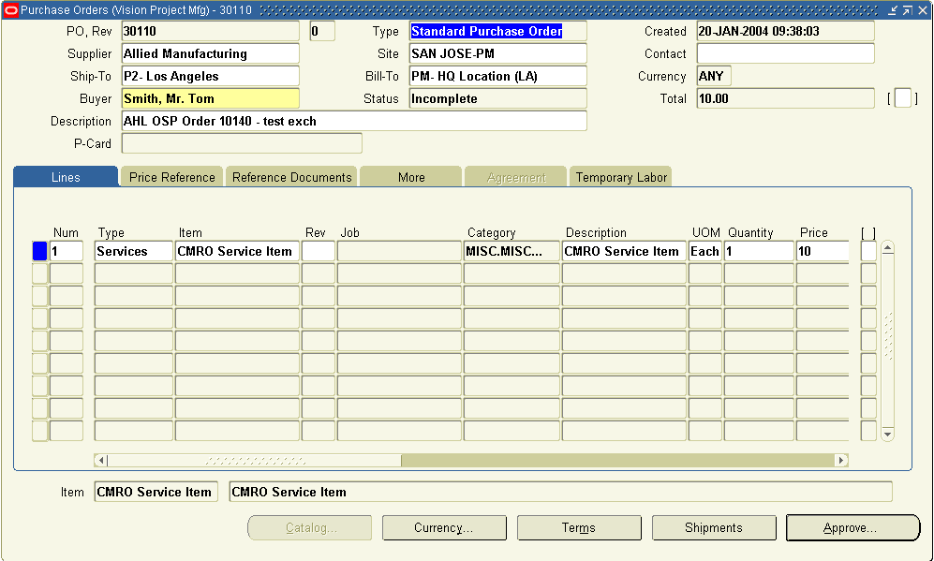Click the lines scroll down arrow
This screenshot has width=934, height=561.
[x=887, y=435]
